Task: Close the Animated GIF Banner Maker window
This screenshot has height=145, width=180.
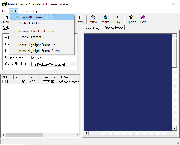Action: tap(174, 4)
